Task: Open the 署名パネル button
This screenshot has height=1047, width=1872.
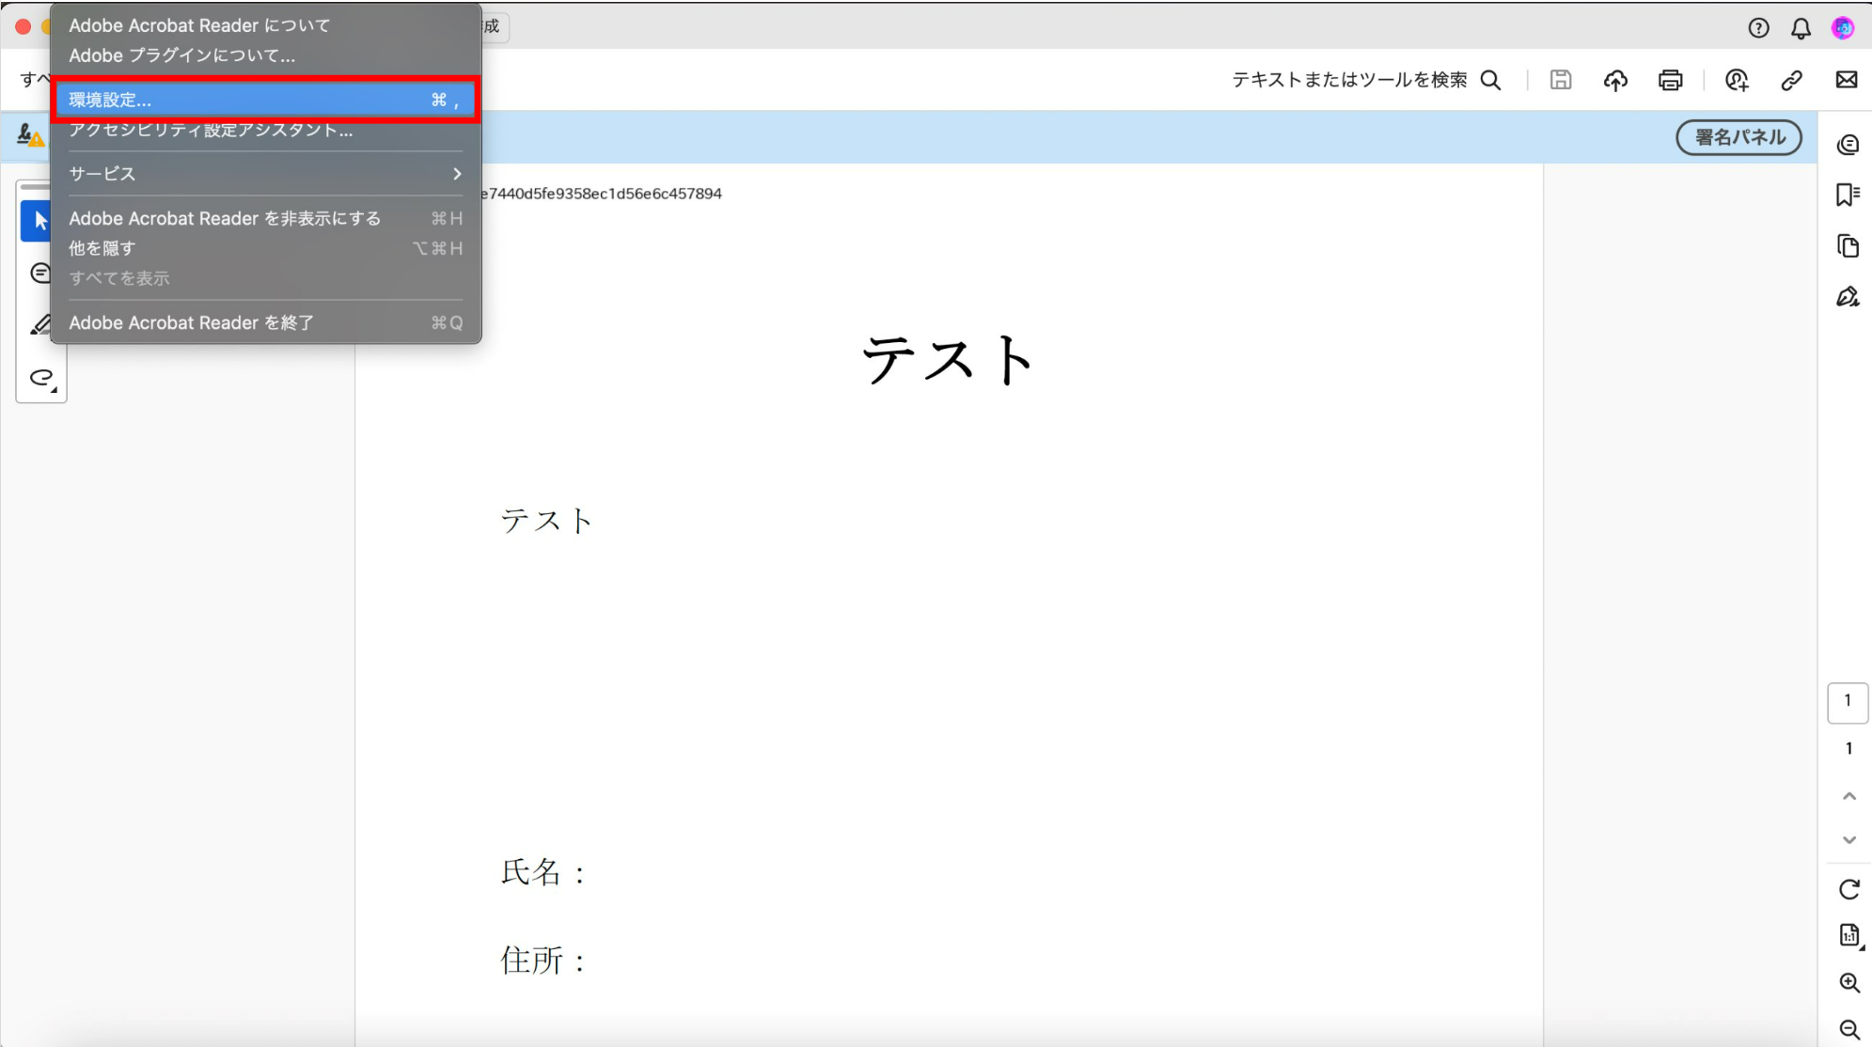Action: (1738, 137)
